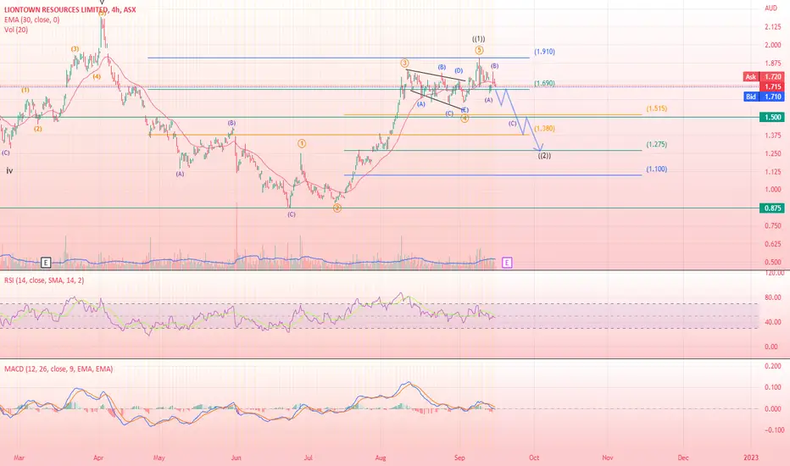Click the AUD currency label on price axis
The height and width of the screenshot is (466, 790).
pos(771,8)
